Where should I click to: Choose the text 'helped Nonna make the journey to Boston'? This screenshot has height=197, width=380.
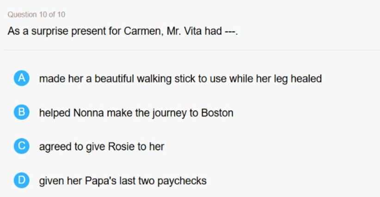point(136,113)
